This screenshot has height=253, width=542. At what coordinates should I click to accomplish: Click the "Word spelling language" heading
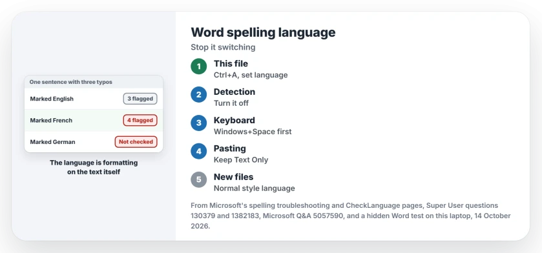[263, 32]
